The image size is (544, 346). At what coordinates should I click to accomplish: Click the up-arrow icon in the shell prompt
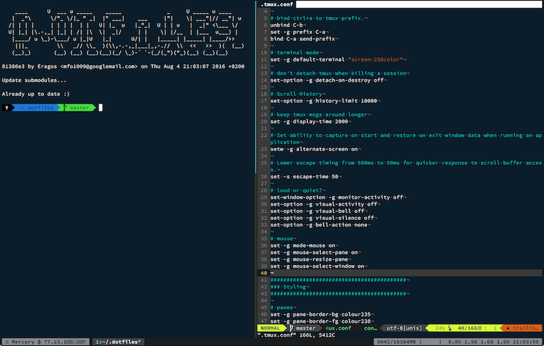(6, 108)
